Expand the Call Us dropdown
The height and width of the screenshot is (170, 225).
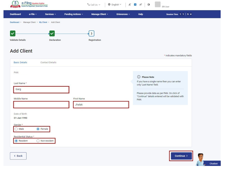(x=94, y=5)
